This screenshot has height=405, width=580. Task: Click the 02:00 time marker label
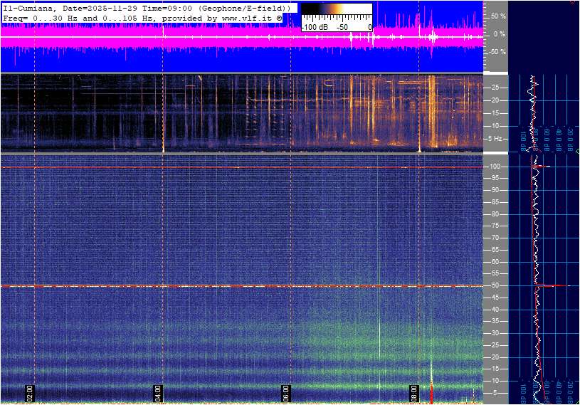pos(30,392)
